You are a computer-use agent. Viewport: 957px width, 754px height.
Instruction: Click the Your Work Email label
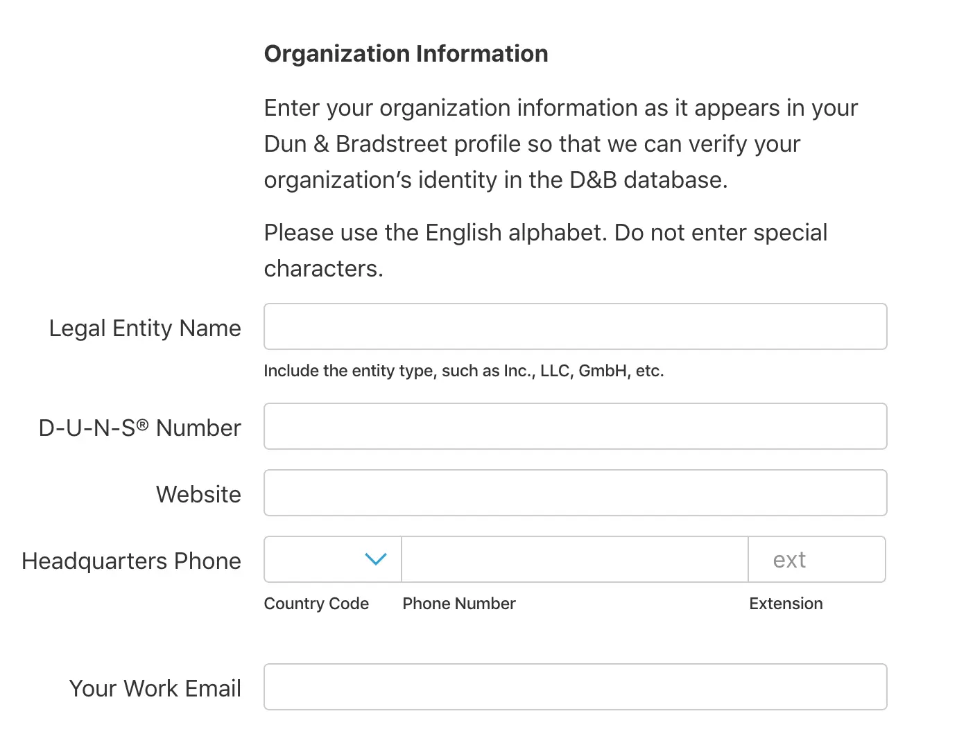[155, 688]
